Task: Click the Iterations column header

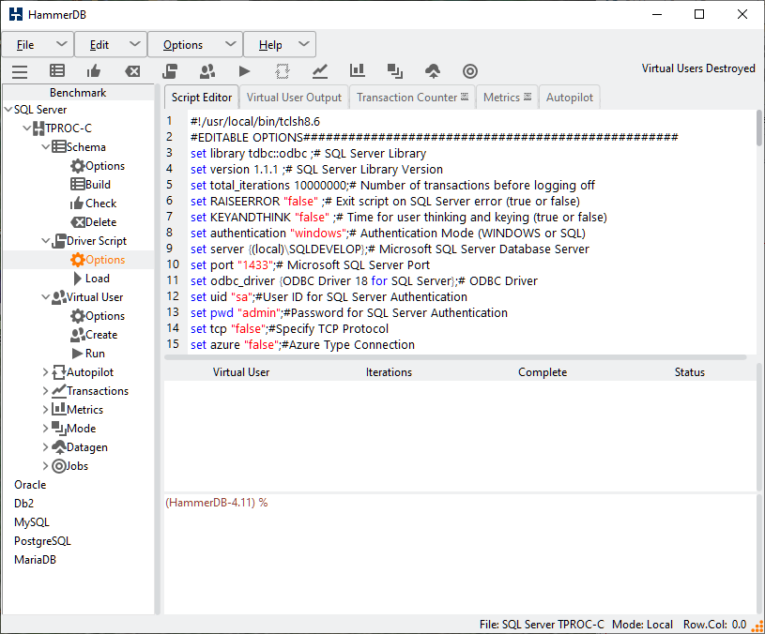Action: coord(389,372)
